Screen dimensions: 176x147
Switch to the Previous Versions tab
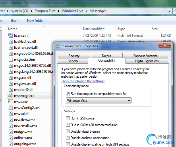[x=145, y=56]
